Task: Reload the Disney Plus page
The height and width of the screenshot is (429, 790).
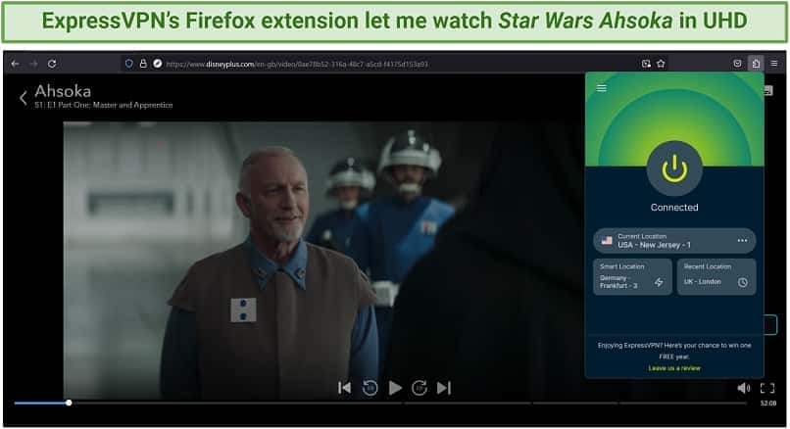Action: coord(52,64)
